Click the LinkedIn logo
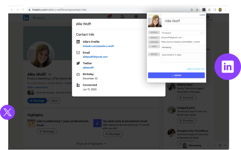The width and height of the screenshot is (241, 150). click(26, 18)
